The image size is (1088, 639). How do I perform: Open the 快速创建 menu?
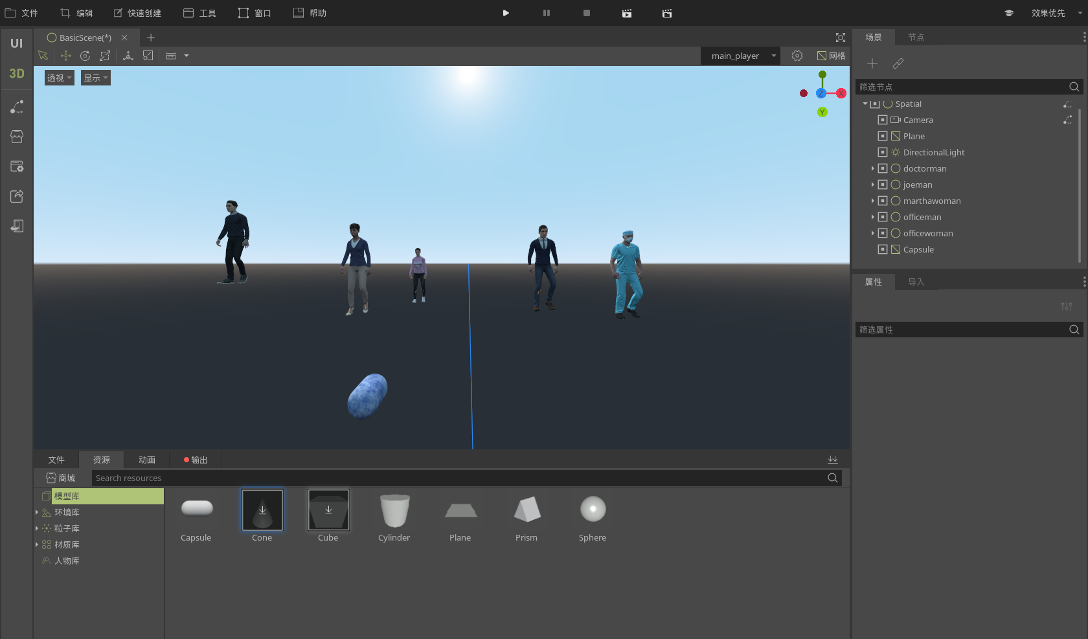point(137,13)
